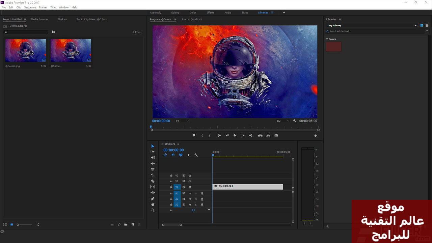Viewport: 432px width, 243px height.
Task: Toggle V1 track output eye icon
Action: click(x=190, y=187)
